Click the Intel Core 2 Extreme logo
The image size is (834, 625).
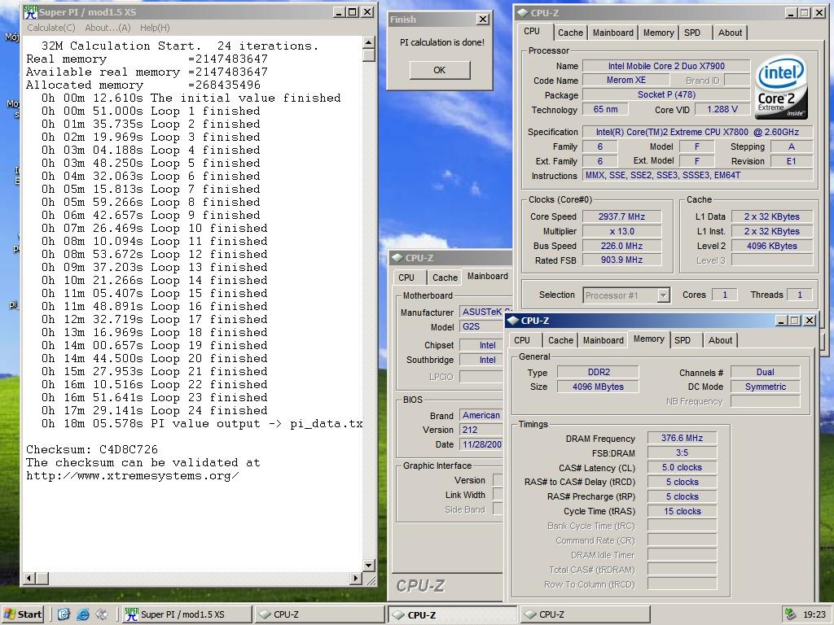[781, 88]
